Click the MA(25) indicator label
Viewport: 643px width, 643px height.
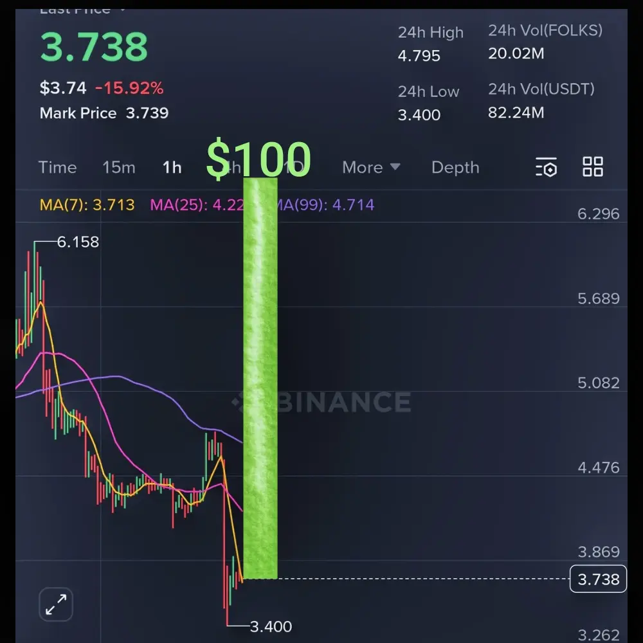point(197,204)
